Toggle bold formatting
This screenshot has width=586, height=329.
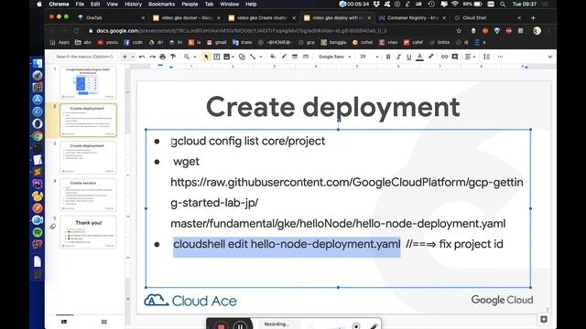[x=388, y=57]
